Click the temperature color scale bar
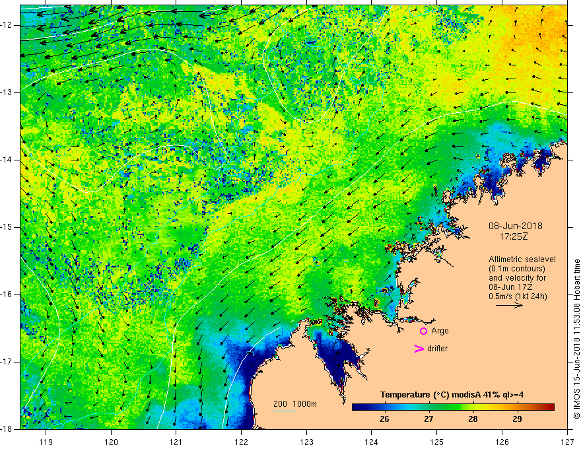The image size is (581, 449). click(x=453, y=407)
